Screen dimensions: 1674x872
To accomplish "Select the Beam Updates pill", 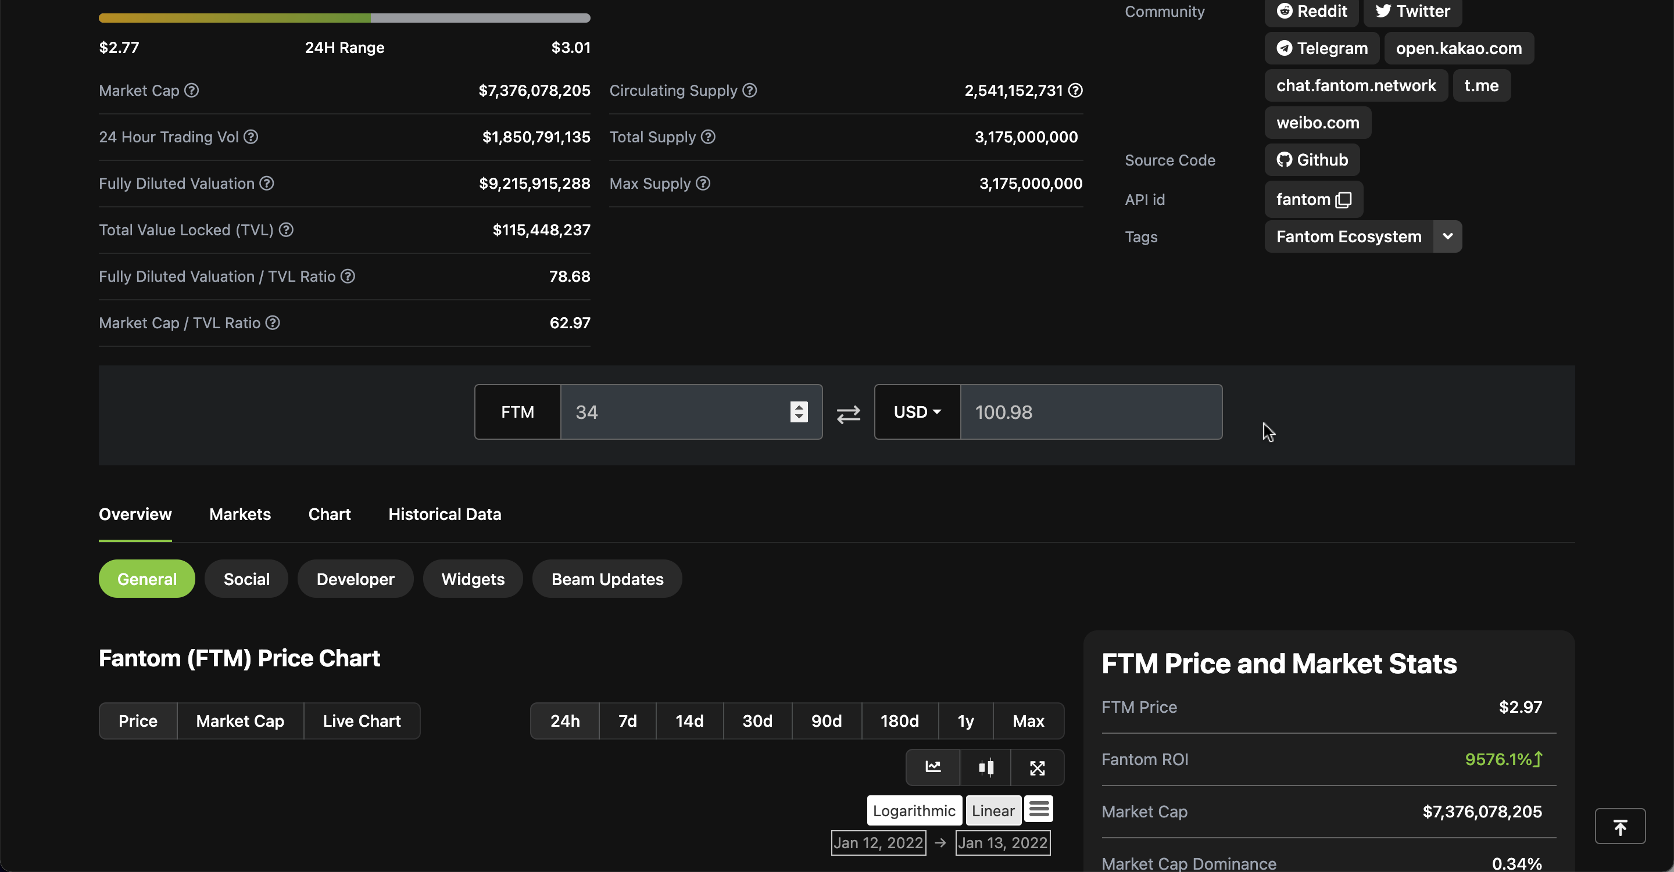I will [x=607, y=579].
